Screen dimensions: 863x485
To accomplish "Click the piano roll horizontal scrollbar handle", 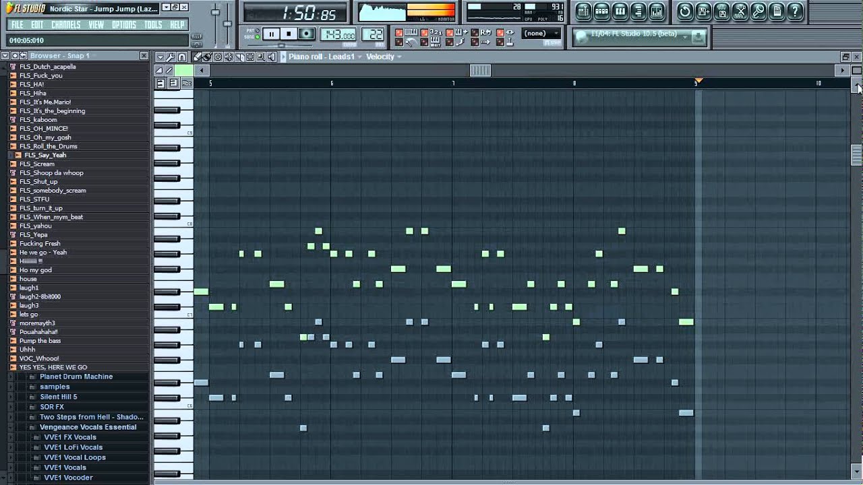I will (480, 70).
